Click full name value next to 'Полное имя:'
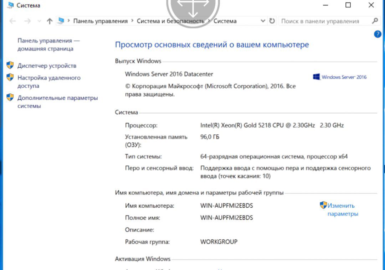 227,218
